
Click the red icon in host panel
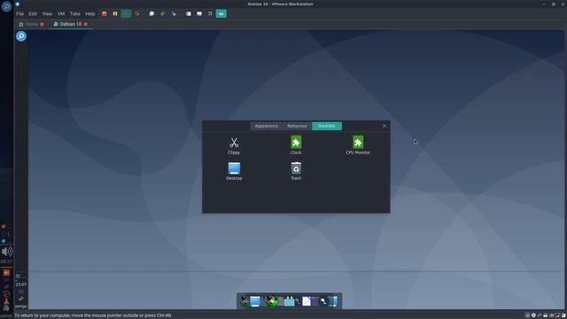click(x=6, y=273)
